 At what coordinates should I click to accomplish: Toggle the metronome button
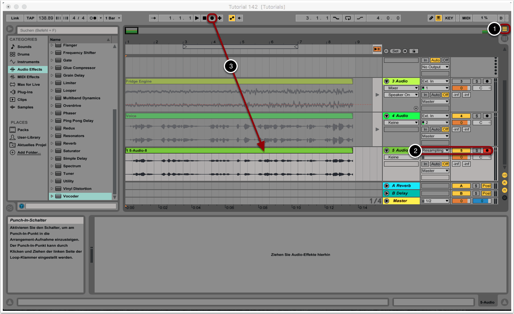(x=93, y=18)
